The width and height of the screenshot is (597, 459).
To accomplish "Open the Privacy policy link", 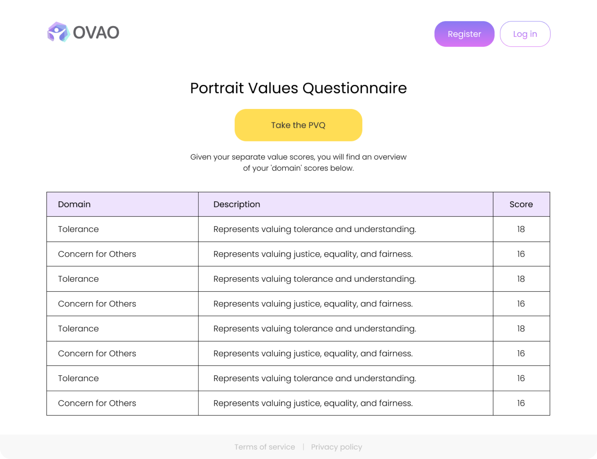I will pyautogui.click(x=336, y=447).
